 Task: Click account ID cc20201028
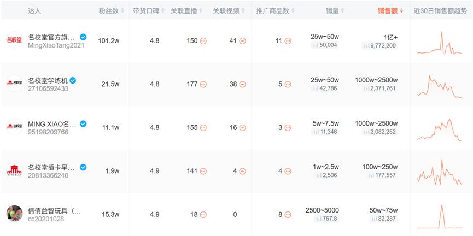point(46,219)
